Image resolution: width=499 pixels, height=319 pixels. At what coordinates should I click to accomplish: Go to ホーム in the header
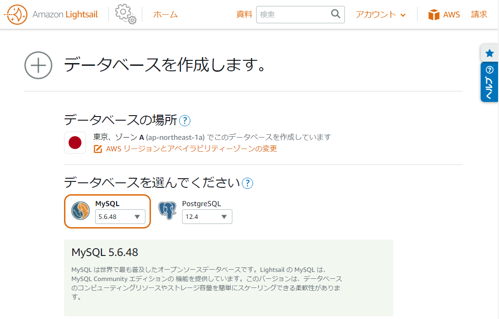pos(165,15)
